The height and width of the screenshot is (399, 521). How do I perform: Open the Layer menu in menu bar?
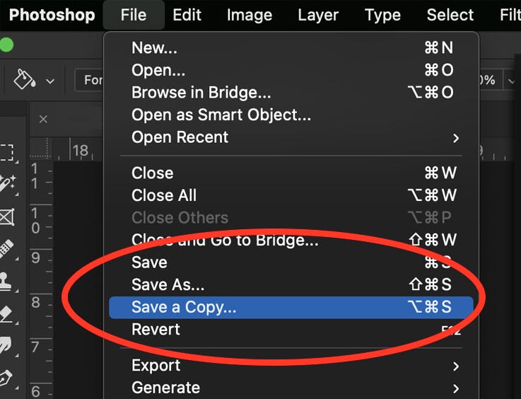[318, 15]
